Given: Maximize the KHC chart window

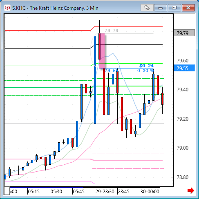Looking at the screenshot, I should tap(174, 8).
